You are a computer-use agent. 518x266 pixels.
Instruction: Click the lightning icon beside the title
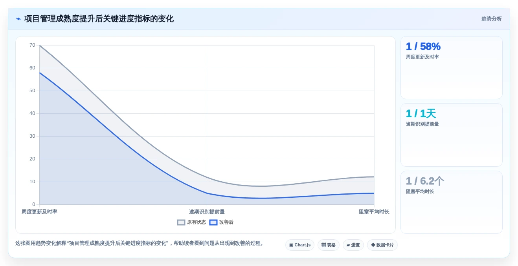pyautogui.click(x=18, y=19)
